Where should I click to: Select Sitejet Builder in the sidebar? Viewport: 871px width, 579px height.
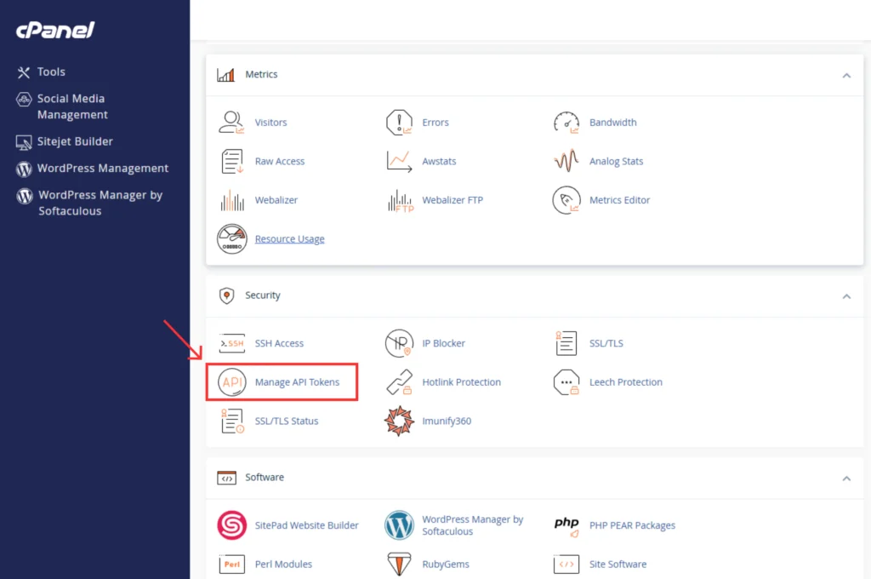[65, 141]
